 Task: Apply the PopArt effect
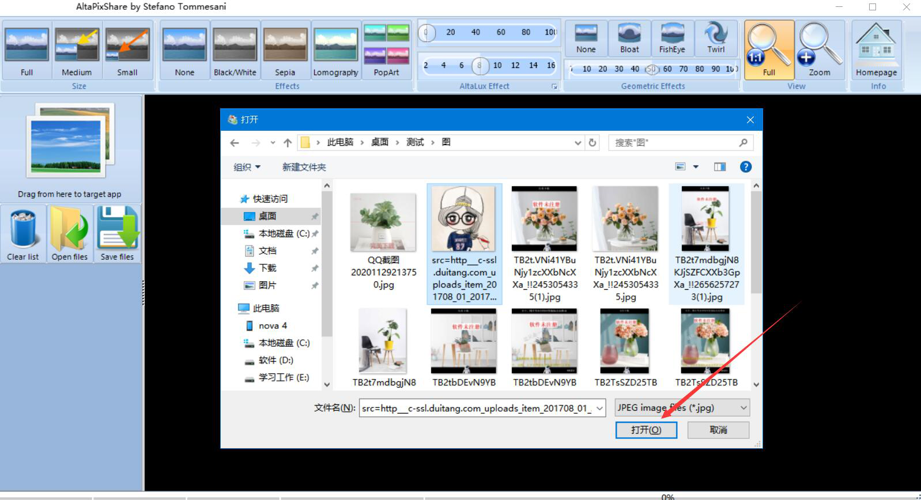386,51
